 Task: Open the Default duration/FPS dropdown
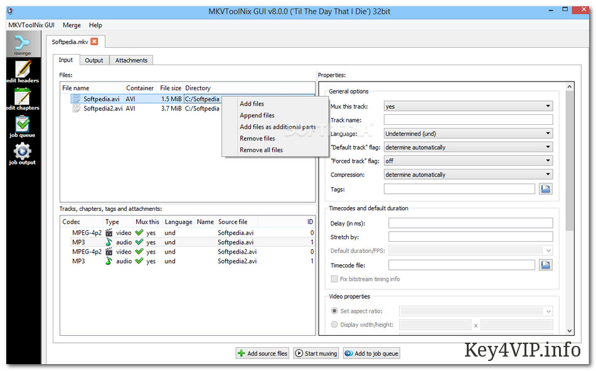[471, 250]
